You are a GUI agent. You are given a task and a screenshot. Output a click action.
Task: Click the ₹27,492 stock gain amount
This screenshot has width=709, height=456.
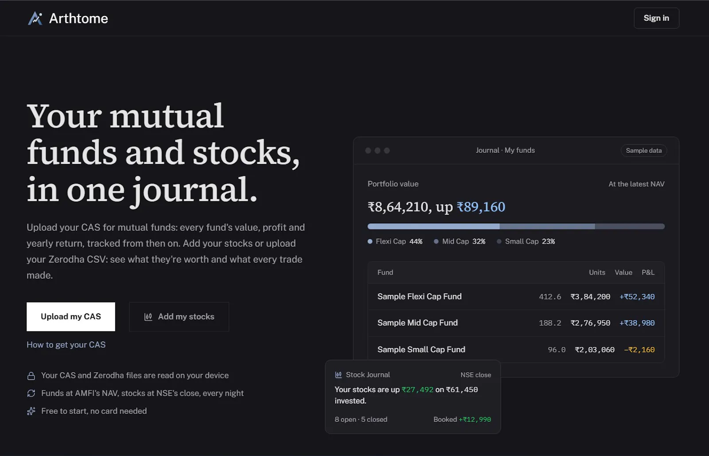[417, 390]
